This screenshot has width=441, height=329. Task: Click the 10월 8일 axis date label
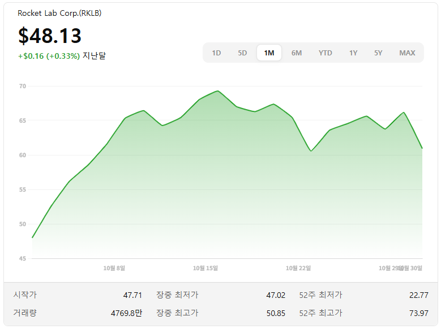(114, 268)
